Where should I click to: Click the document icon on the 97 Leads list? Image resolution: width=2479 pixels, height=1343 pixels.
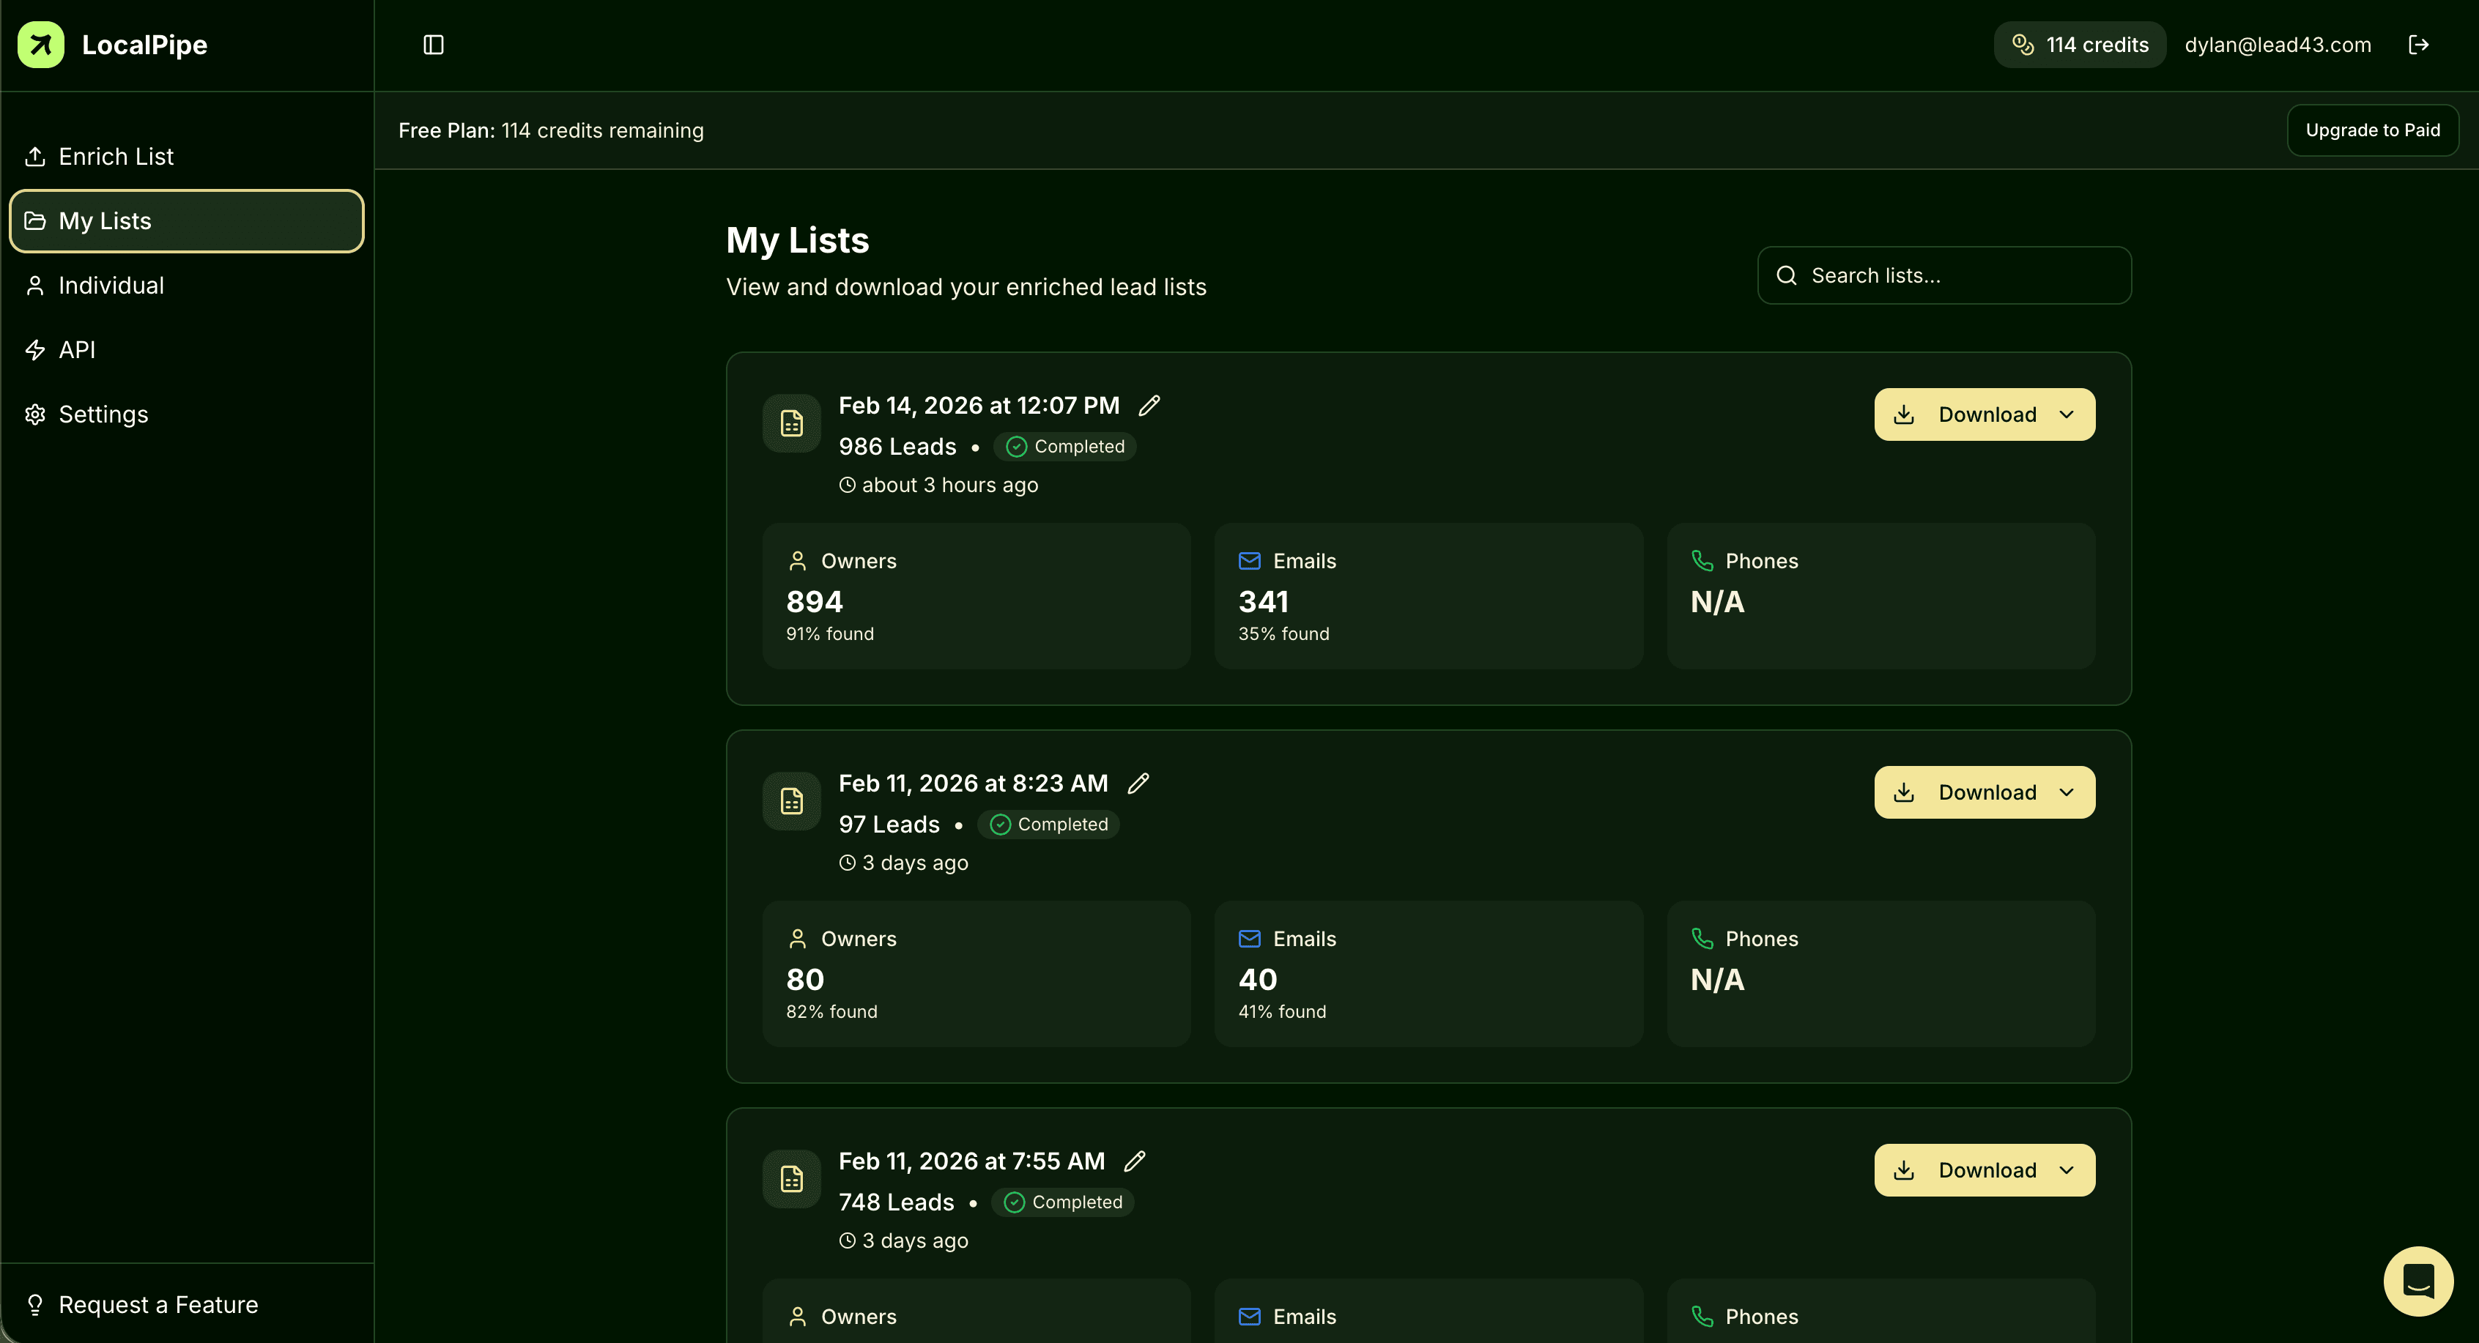click(790, 800)
